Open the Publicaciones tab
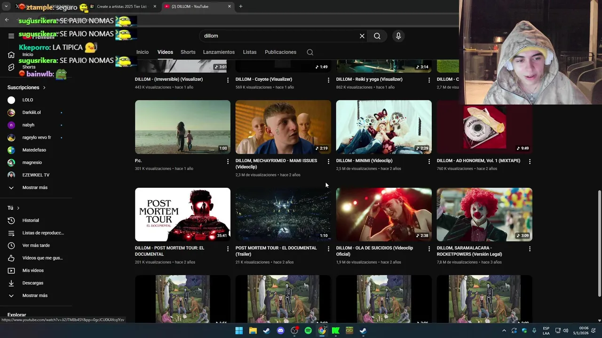This screenshot has height=338, width=602. [x=280, y=52]
